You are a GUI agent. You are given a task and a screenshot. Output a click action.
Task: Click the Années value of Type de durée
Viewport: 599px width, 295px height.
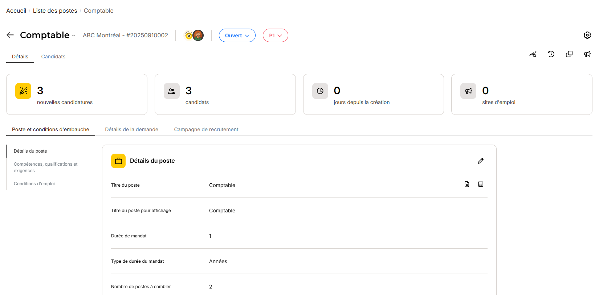click(x=218, y=261)
